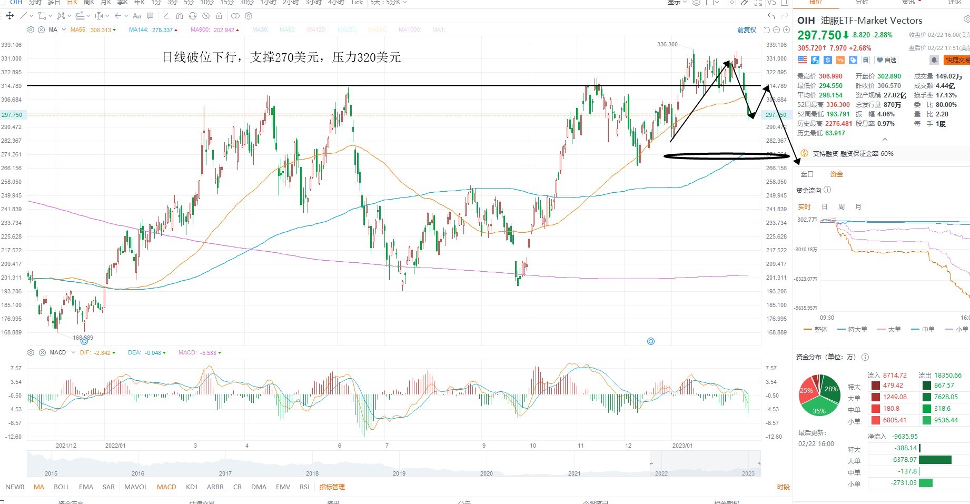
Task: Click the orange 快捷交易 button
Action: coord(957,60)
